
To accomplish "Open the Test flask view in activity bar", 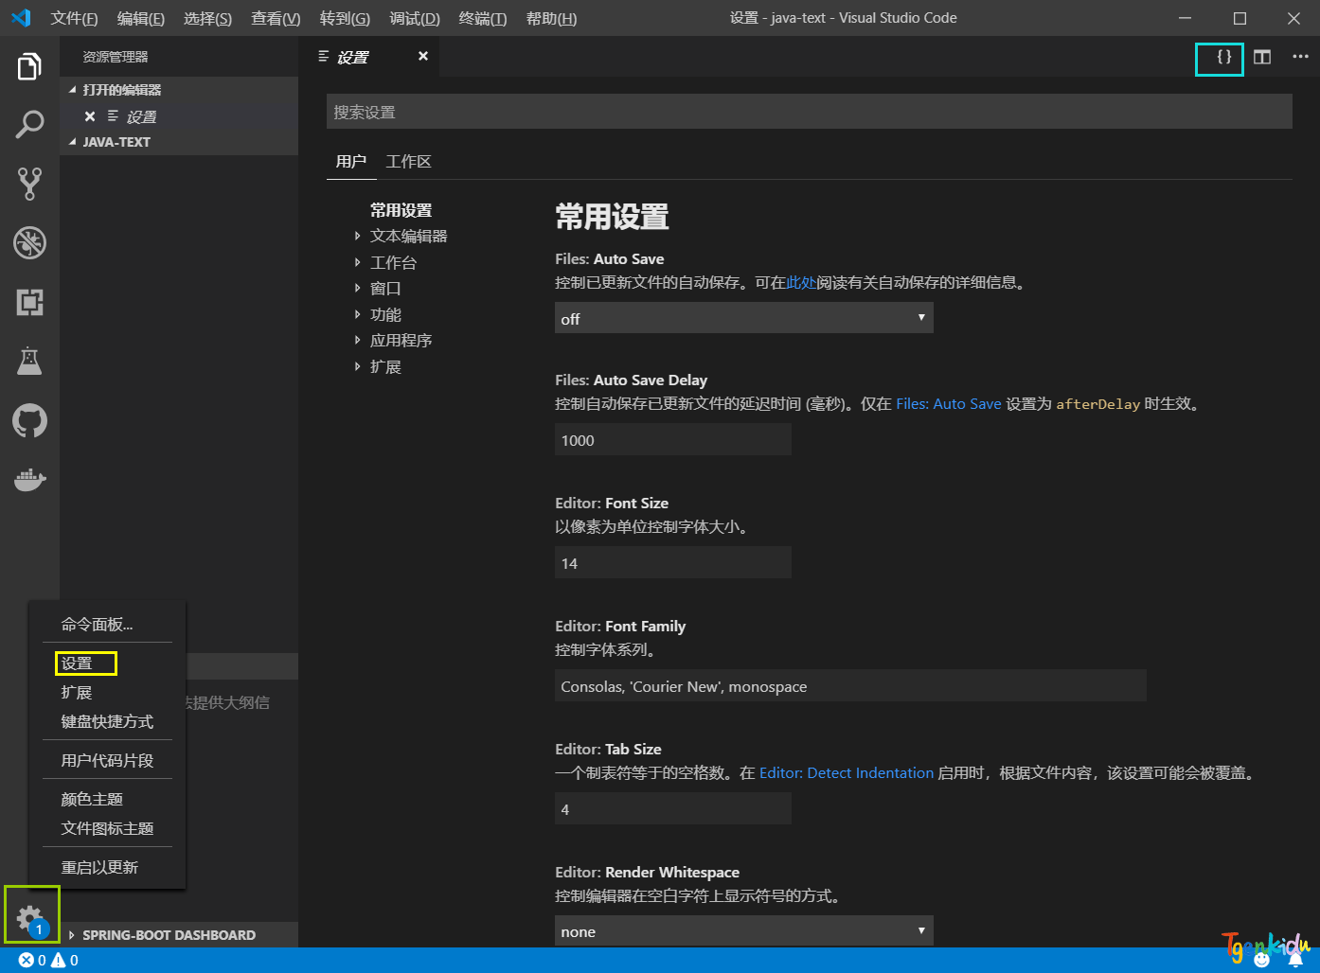I will tap(29, 361).
